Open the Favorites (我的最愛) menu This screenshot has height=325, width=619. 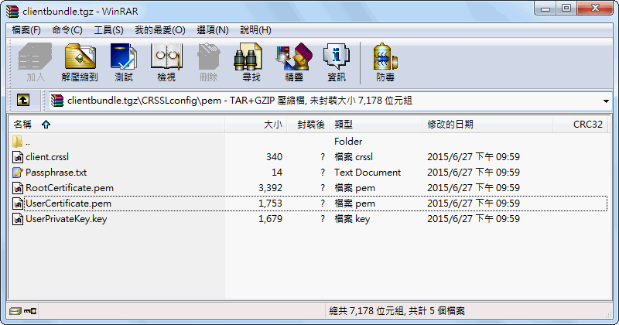160,30
